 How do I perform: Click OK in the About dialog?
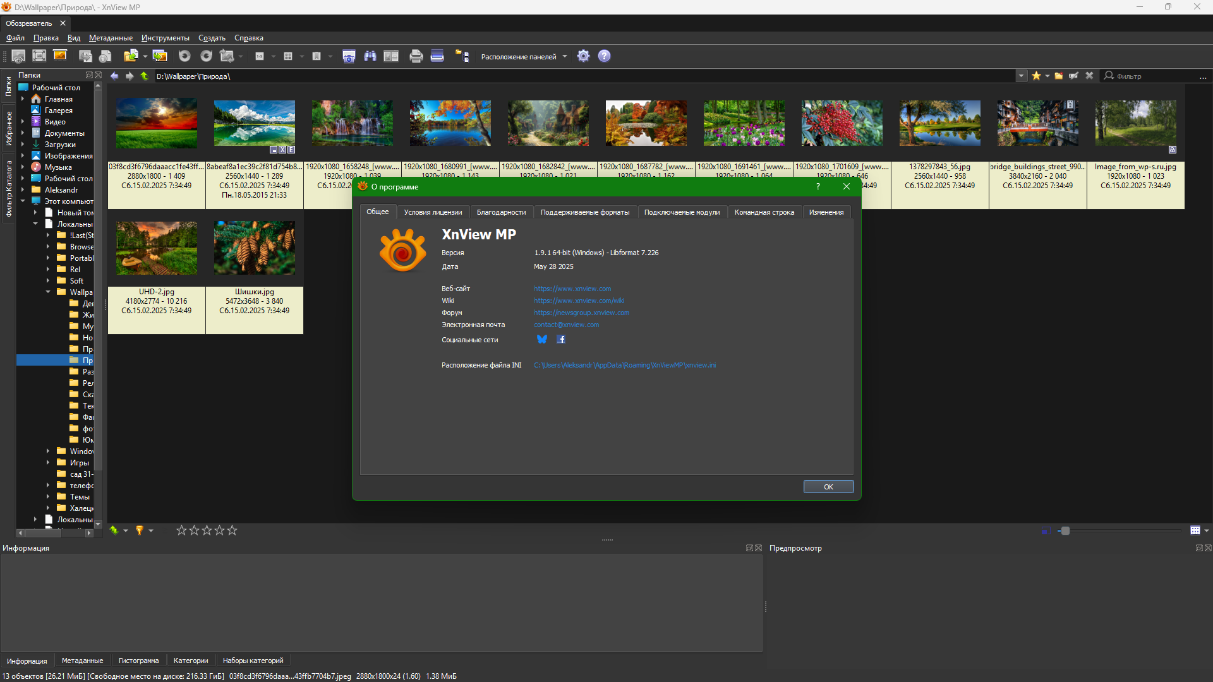(x=828, y=487)
